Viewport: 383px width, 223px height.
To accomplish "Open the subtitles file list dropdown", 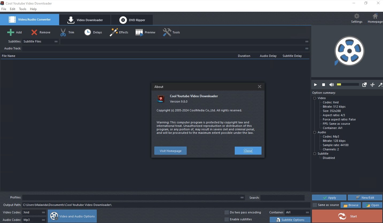I will click(x=185, y=41).
